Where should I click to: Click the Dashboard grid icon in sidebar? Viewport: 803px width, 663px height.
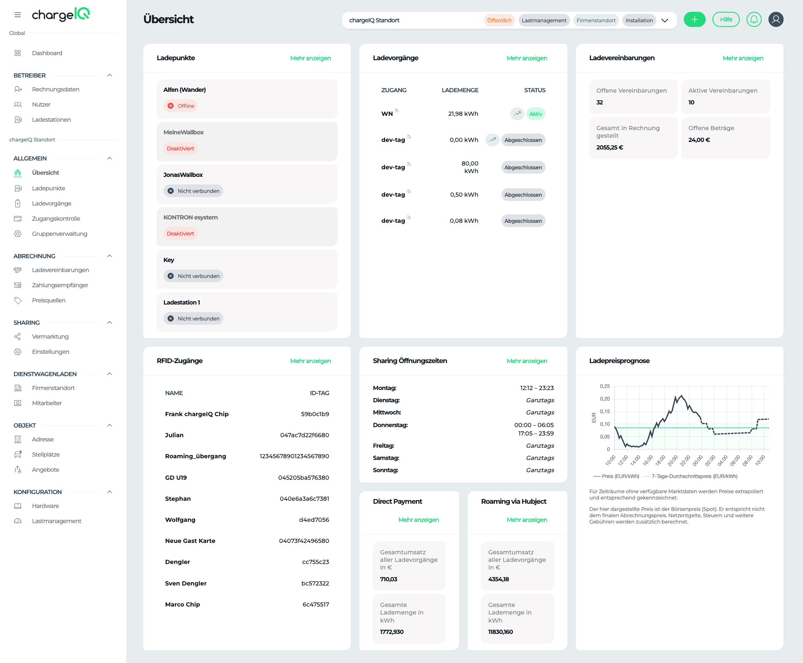point(18,53)
